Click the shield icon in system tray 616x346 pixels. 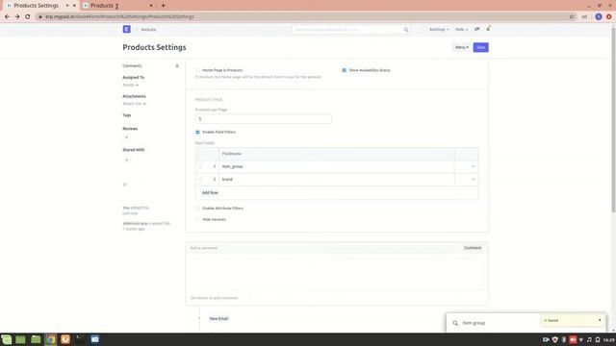(554, 339)
